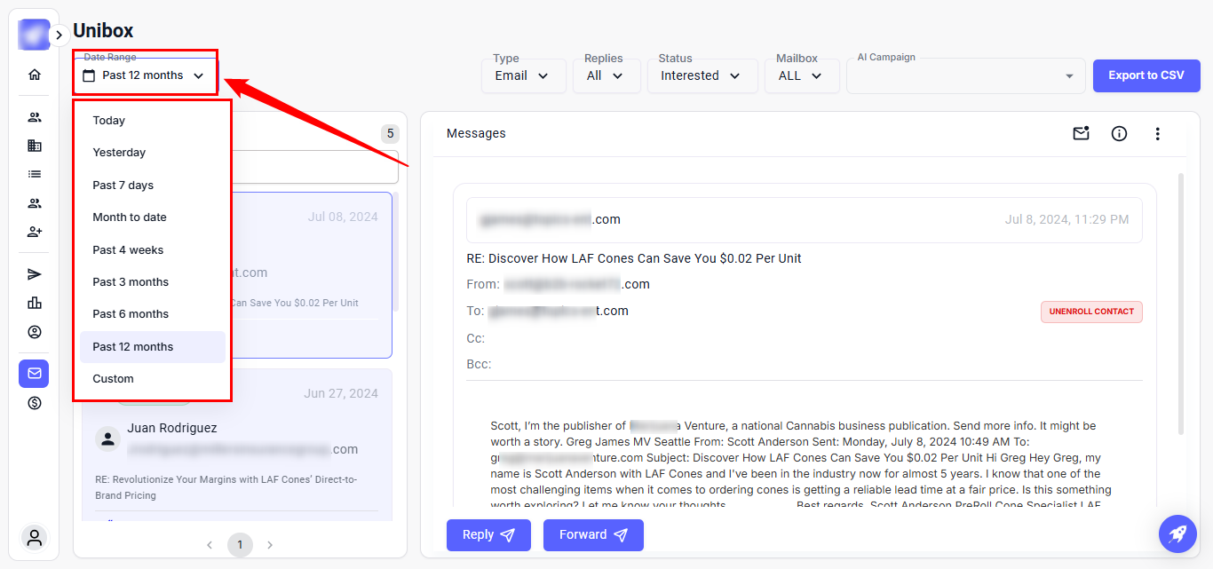Click the UNENROLL CONTACT badge
Image resolution: width=1213 pixels, height=569 pixels.
(1091, 312)
